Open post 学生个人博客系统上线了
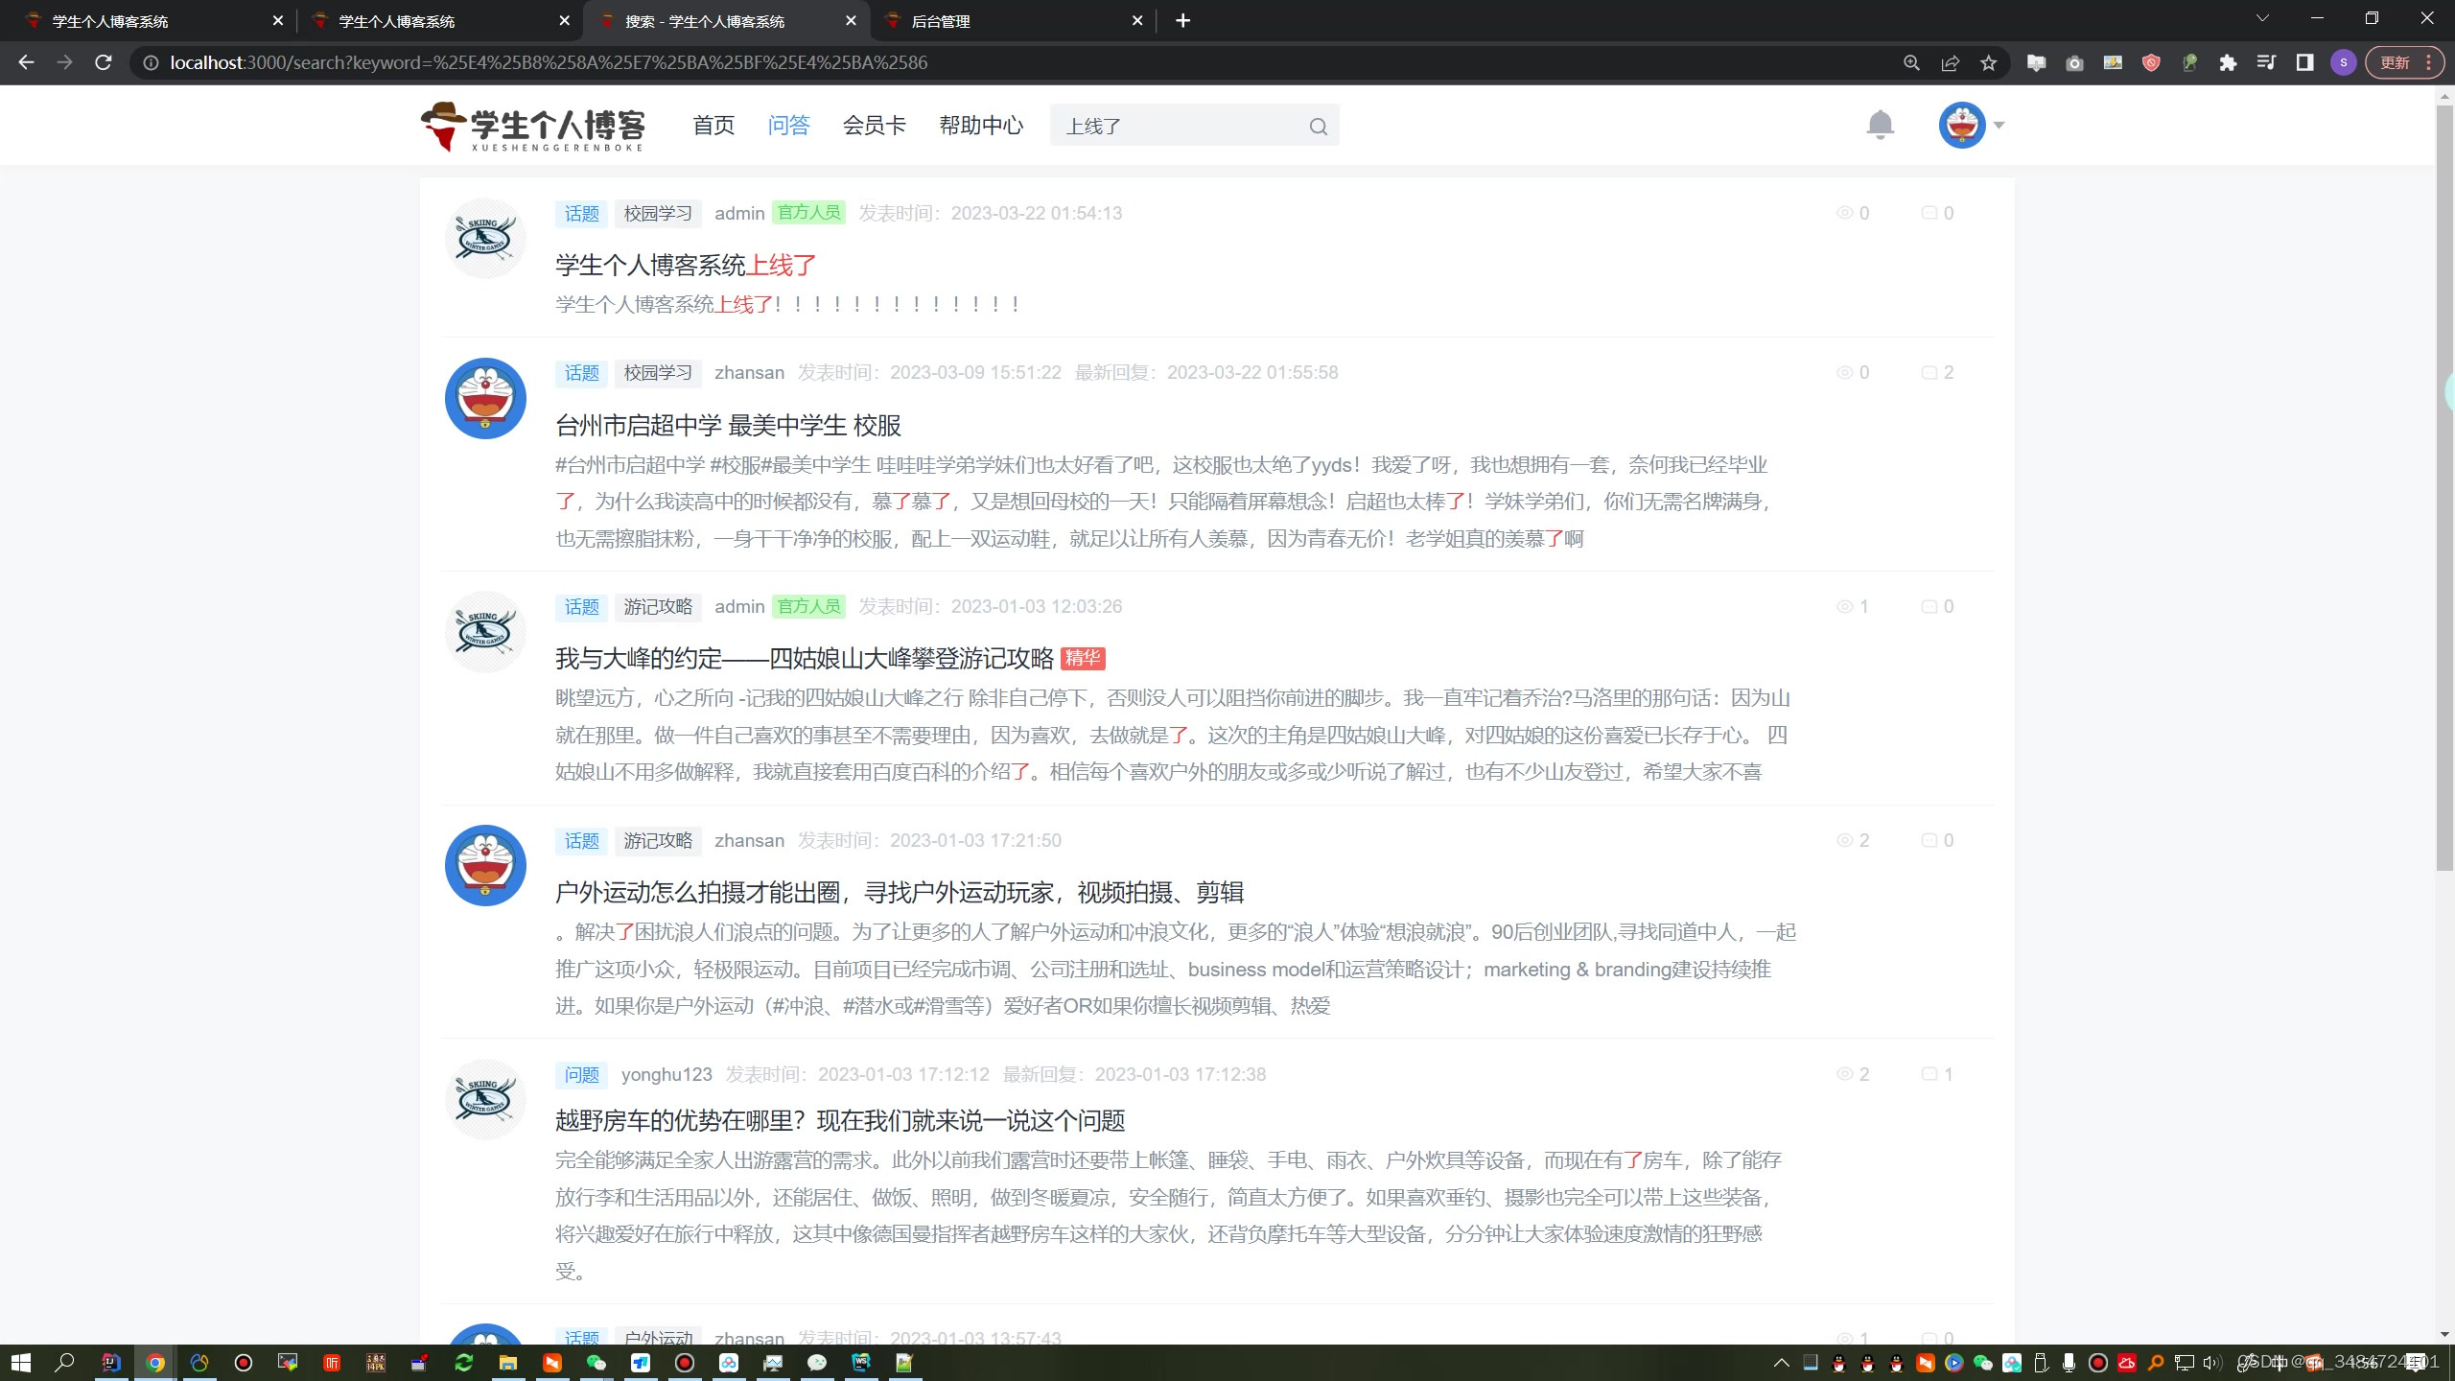The height and width of the screenshot is (1381, 2455). coord(686,266)
